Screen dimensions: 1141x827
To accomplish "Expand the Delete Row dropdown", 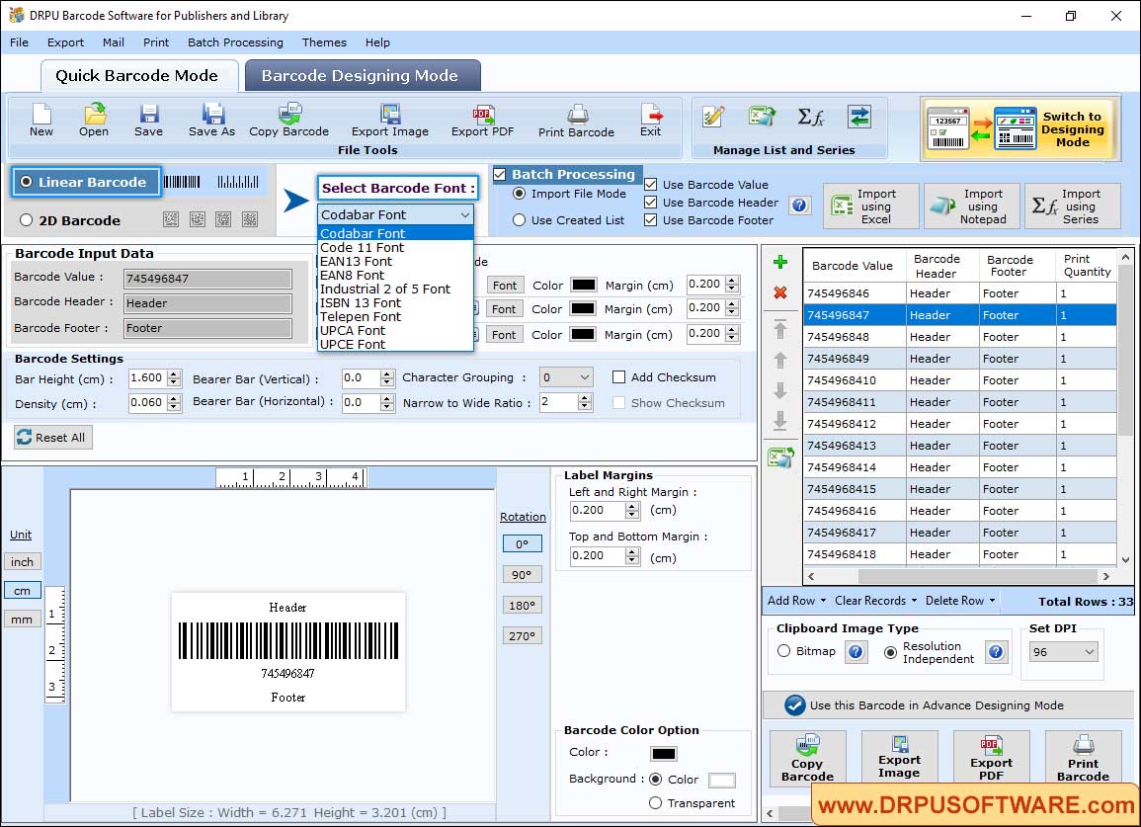I will coord(993,602).
